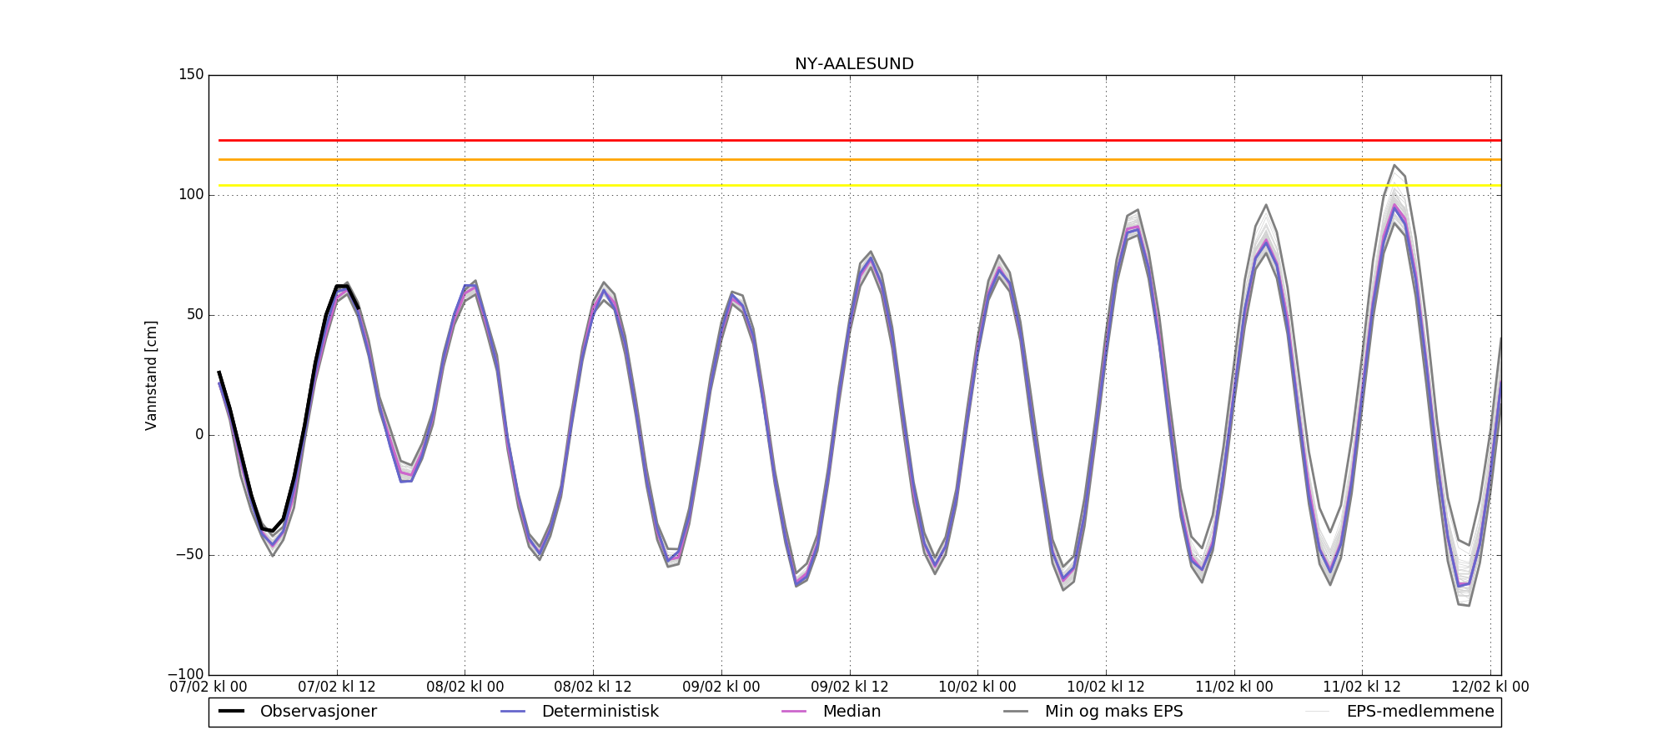This screenshot has height=750, width=1668.
Task: Click the Vannstand [cm] y-axis label
Action: click(151, 375)
